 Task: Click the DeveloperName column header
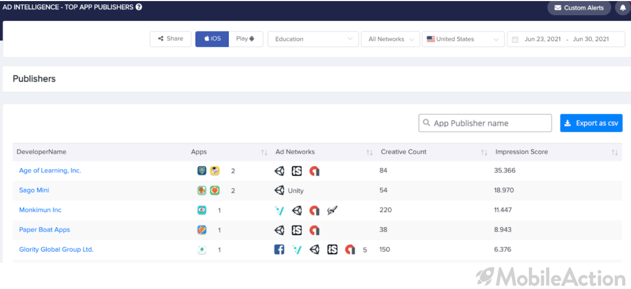click(x=42, y=152)
